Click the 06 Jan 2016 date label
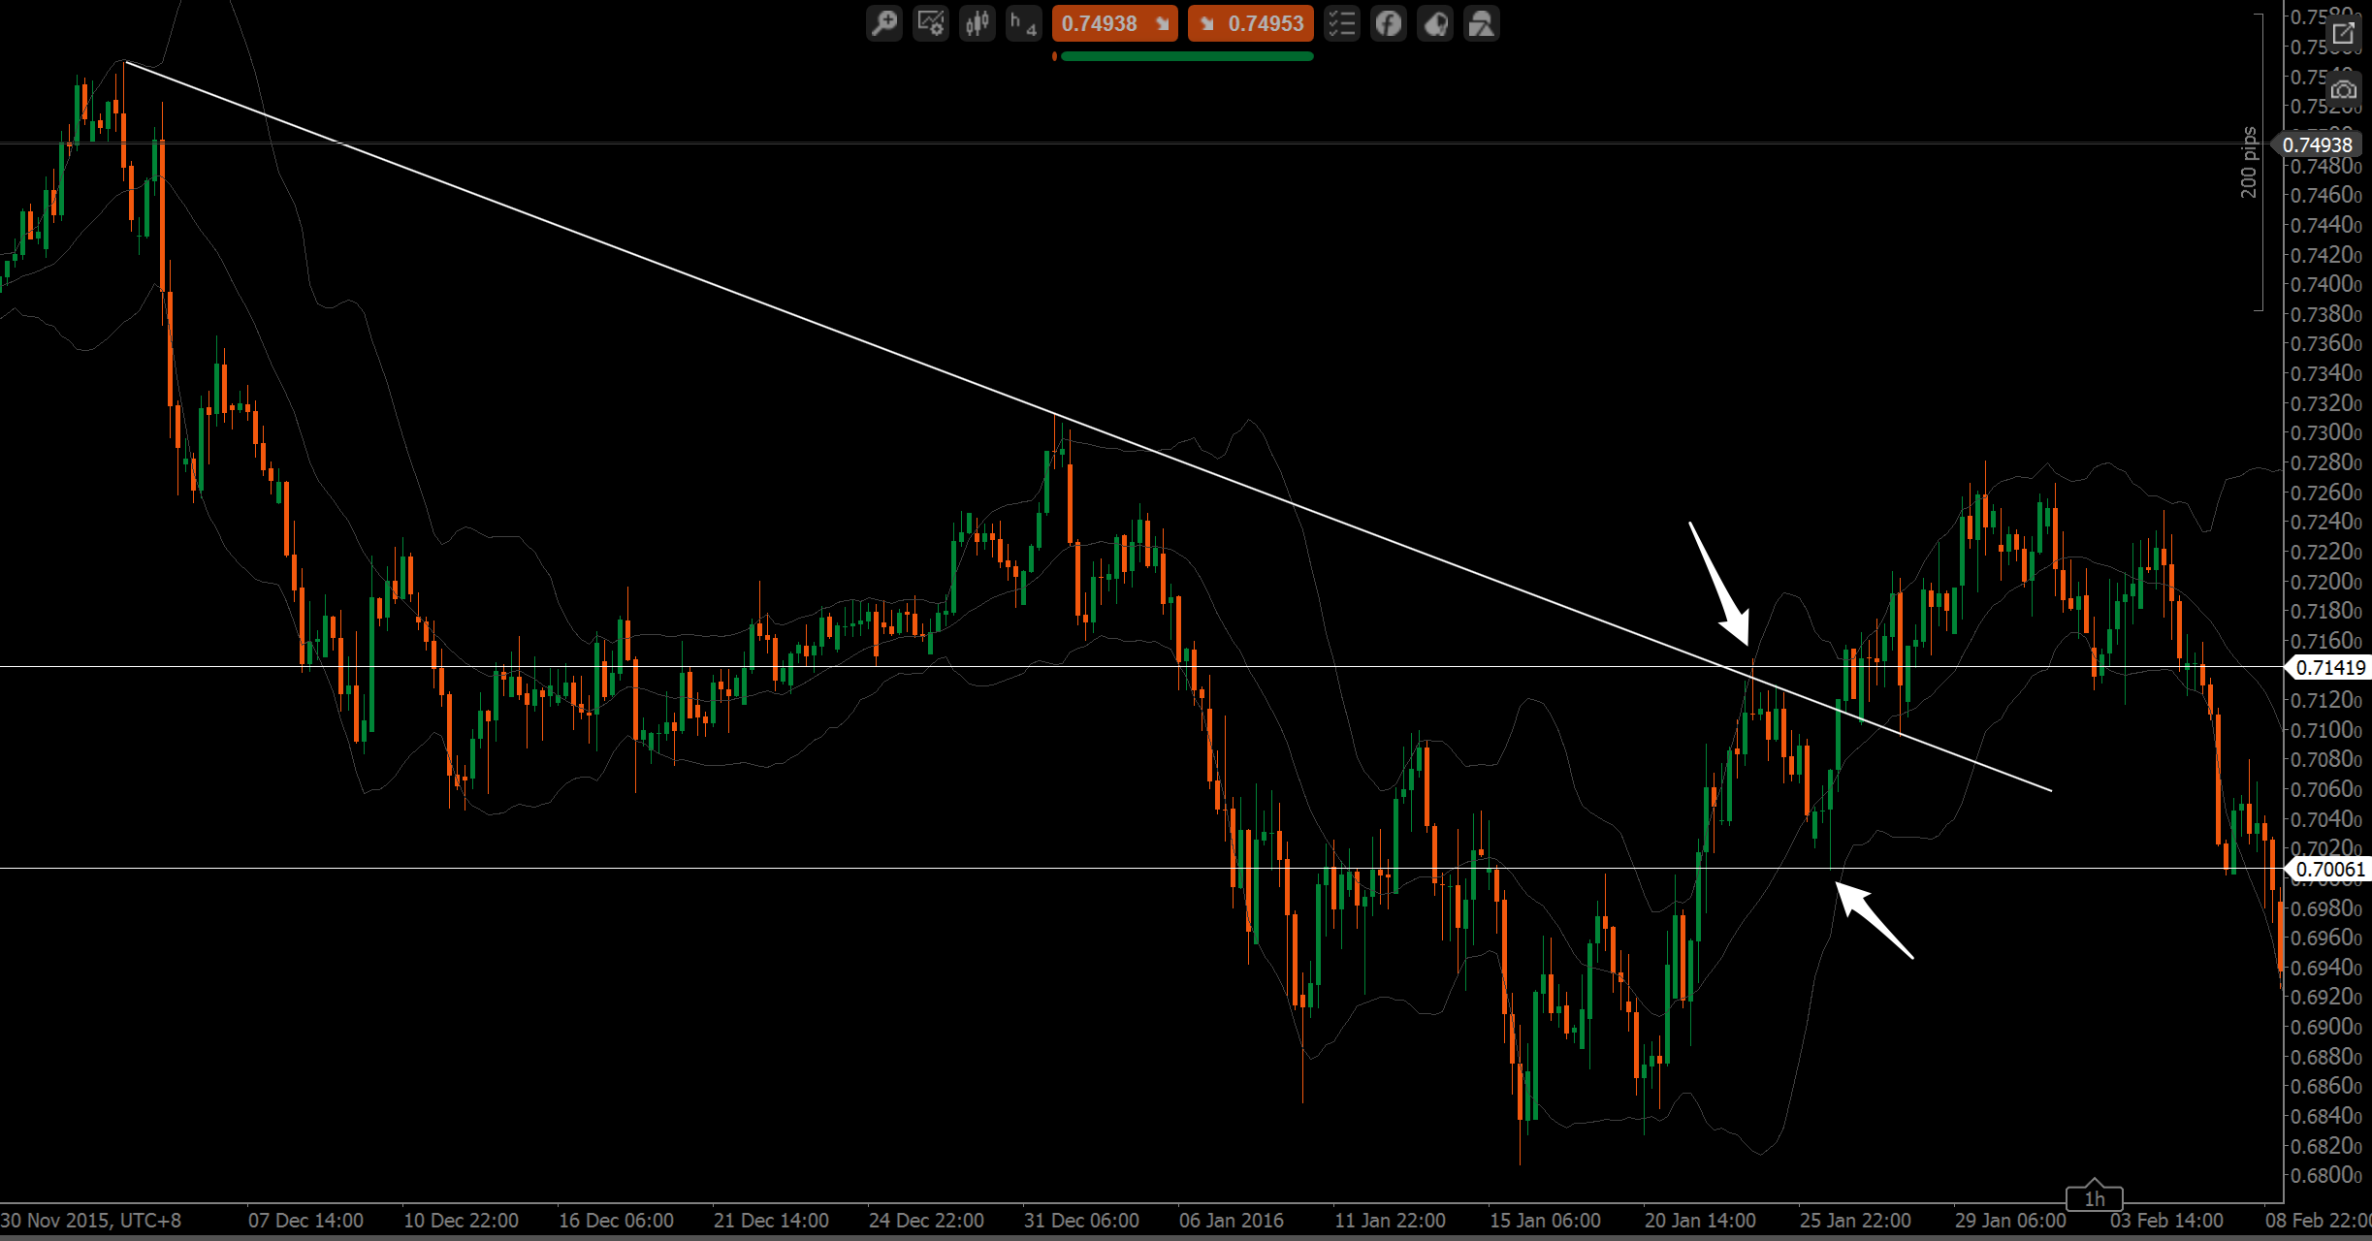Viewport: 2372px width, 1241px height. pos(1231,1220)
